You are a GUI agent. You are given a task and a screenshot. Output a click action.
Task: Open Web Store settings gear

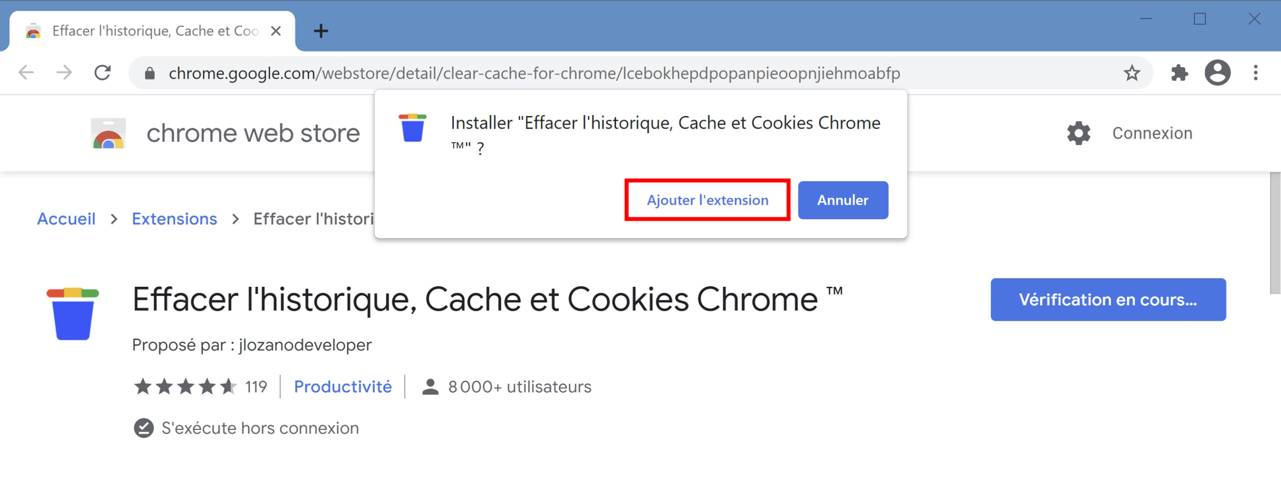click(x=1078, y=133)
